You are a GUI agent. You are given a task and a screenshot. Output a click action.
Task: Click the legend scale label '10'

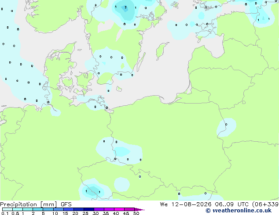pyautogui.click(x=55, y=213)
